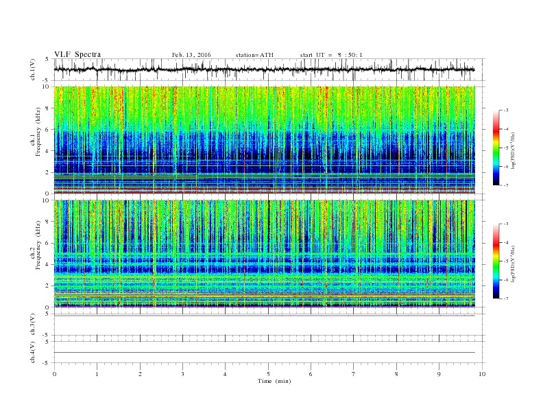The width and height of the screenshot is (543, 420).
Task: Click the 'station=ATH' label
Action: point(254,55)
